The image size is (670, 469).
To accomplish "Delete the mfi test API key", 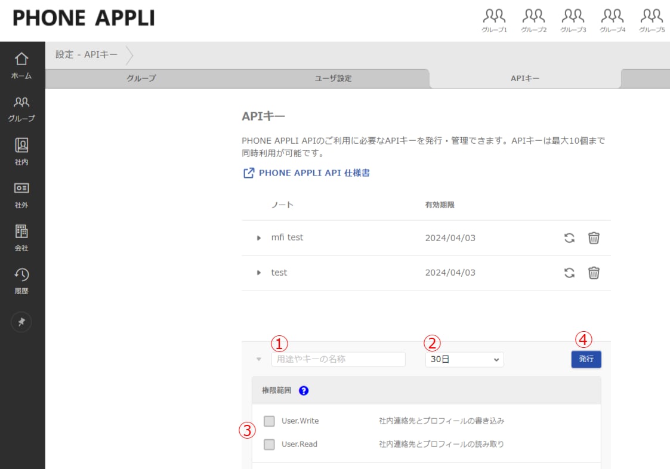I will pyautogui.click(x=594, y=237).
